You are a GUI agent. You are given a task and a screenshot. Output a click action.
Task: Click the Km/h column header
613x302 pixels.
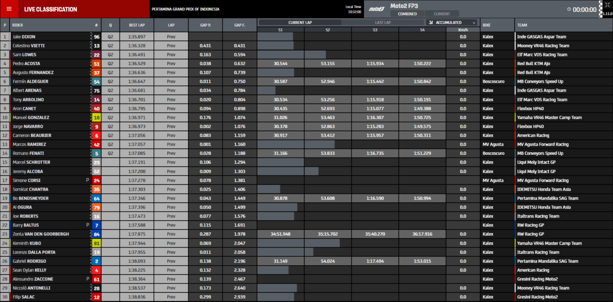[x=463, y=29]
